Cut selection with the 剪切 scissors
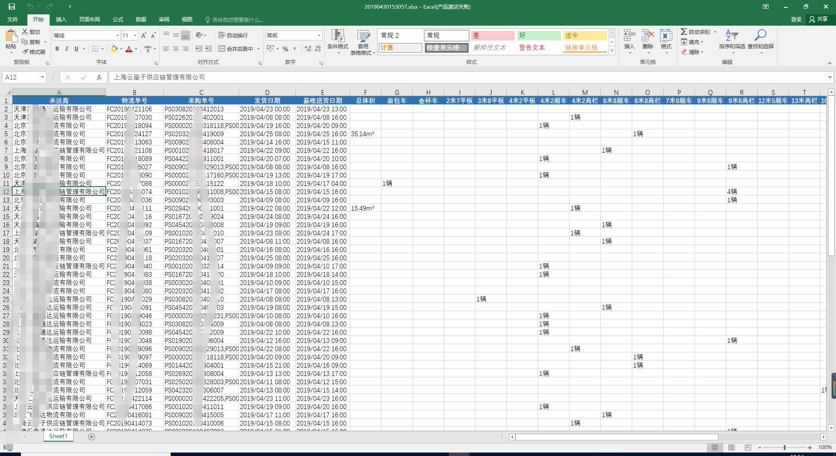 pos(31,32)
